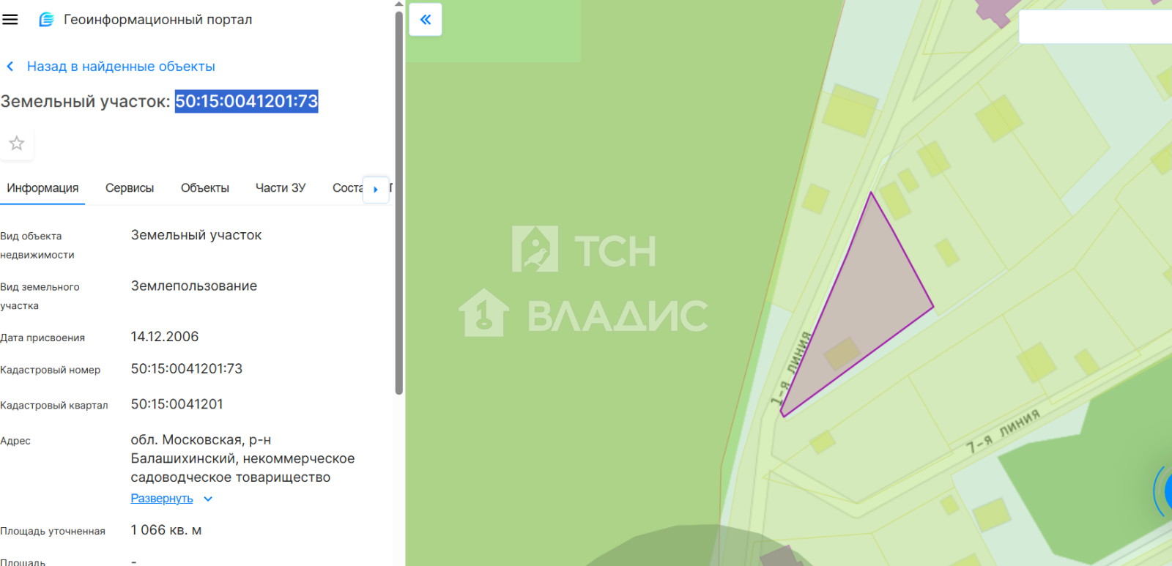1172x566 pixels.
Task: Add parcel to favorites with star icon
Action: click(x=17, y=143)
